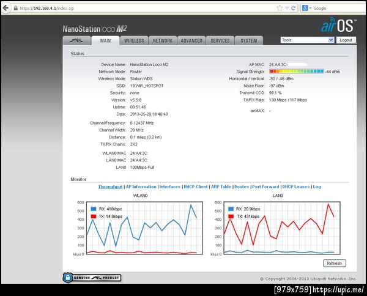Click the Distance value 0.1 miles (0.2 km)
The height and width of the screenshot is (296, 367).
point(146,137)
